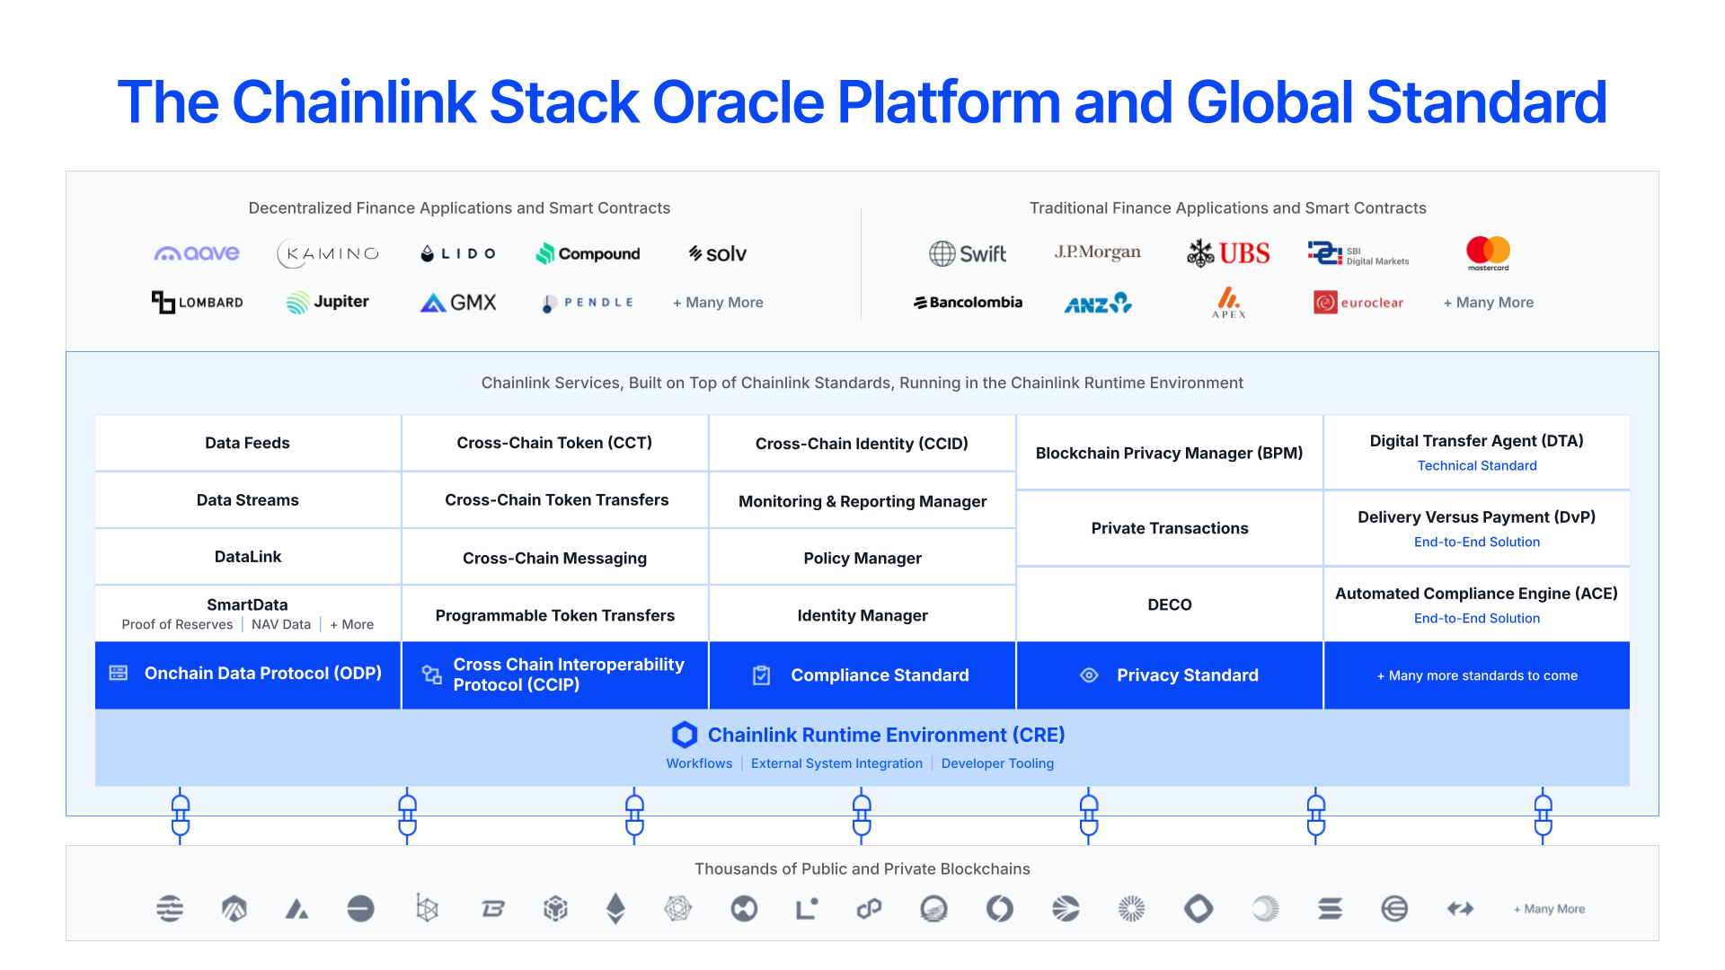This screenshot has height=970, width=1725.
Task: Click the Privacy Standard eye icon
Action: tap(1089, 675)
